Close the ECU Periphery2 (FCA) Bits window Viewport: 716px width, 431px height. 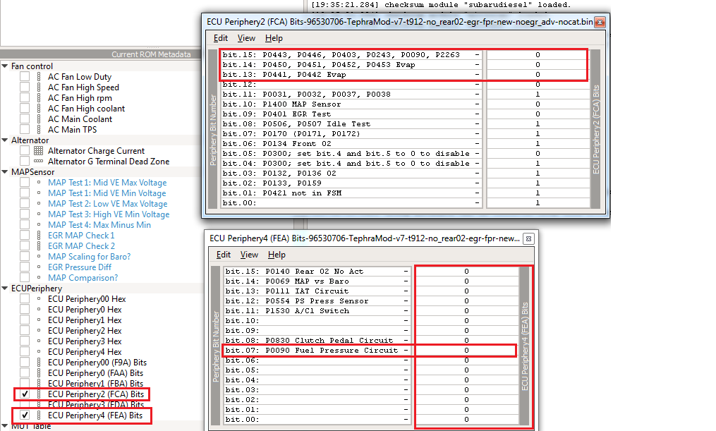[600, 23]
